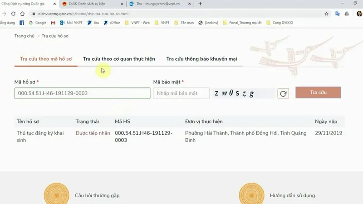363x204 pixels.
Task: Click the Ngày nộp column header
Action: (x=326, y=121)
